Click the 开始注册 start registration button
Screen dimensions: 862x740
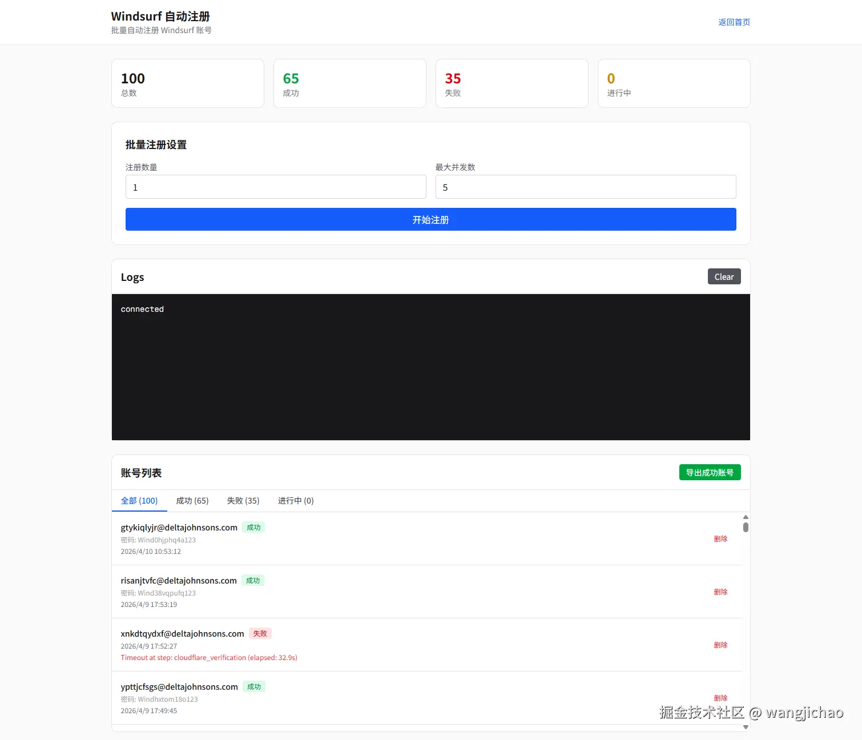coord(430,219)
